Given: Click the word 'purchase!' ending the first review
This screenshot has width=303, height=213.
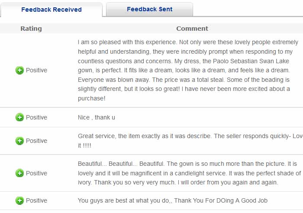Looking at the screenshot, I should pos(92,98).
